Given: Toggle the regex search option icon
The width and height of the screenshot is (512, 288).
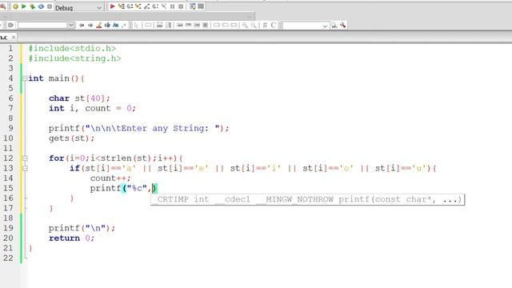Looking at the screenshot, I should tap(124, 25).
